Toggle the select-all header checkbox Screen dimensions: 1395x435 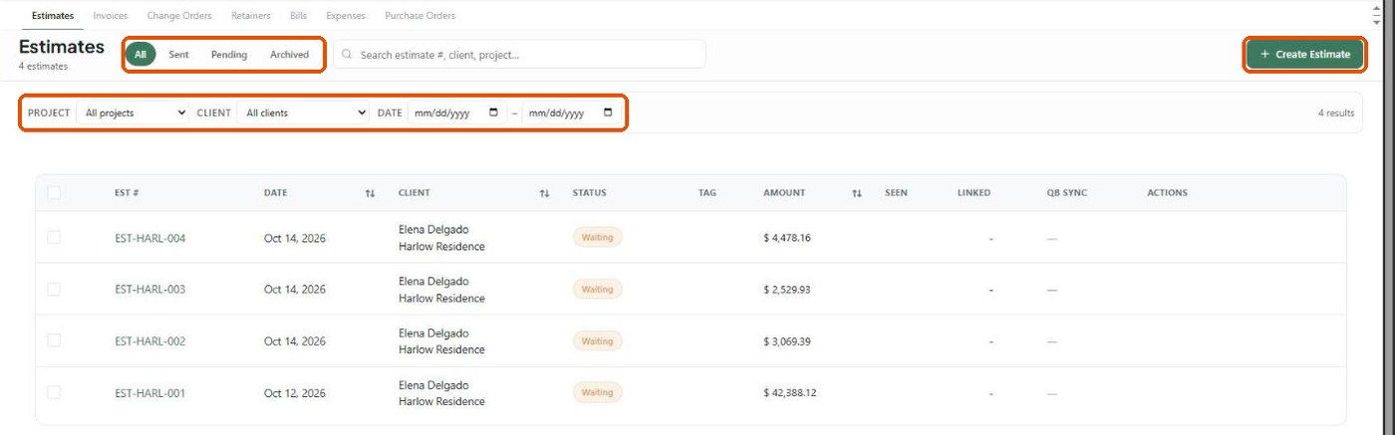[x=54, y=193]
